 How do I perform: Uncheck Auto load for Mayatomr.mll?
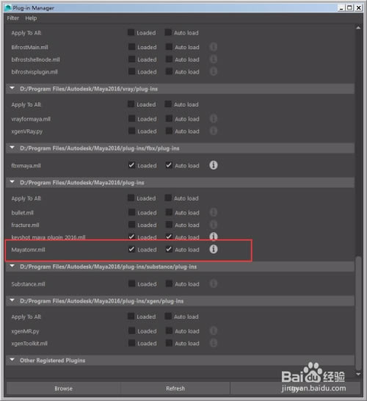pyautogui.click(x=169, y=249)
